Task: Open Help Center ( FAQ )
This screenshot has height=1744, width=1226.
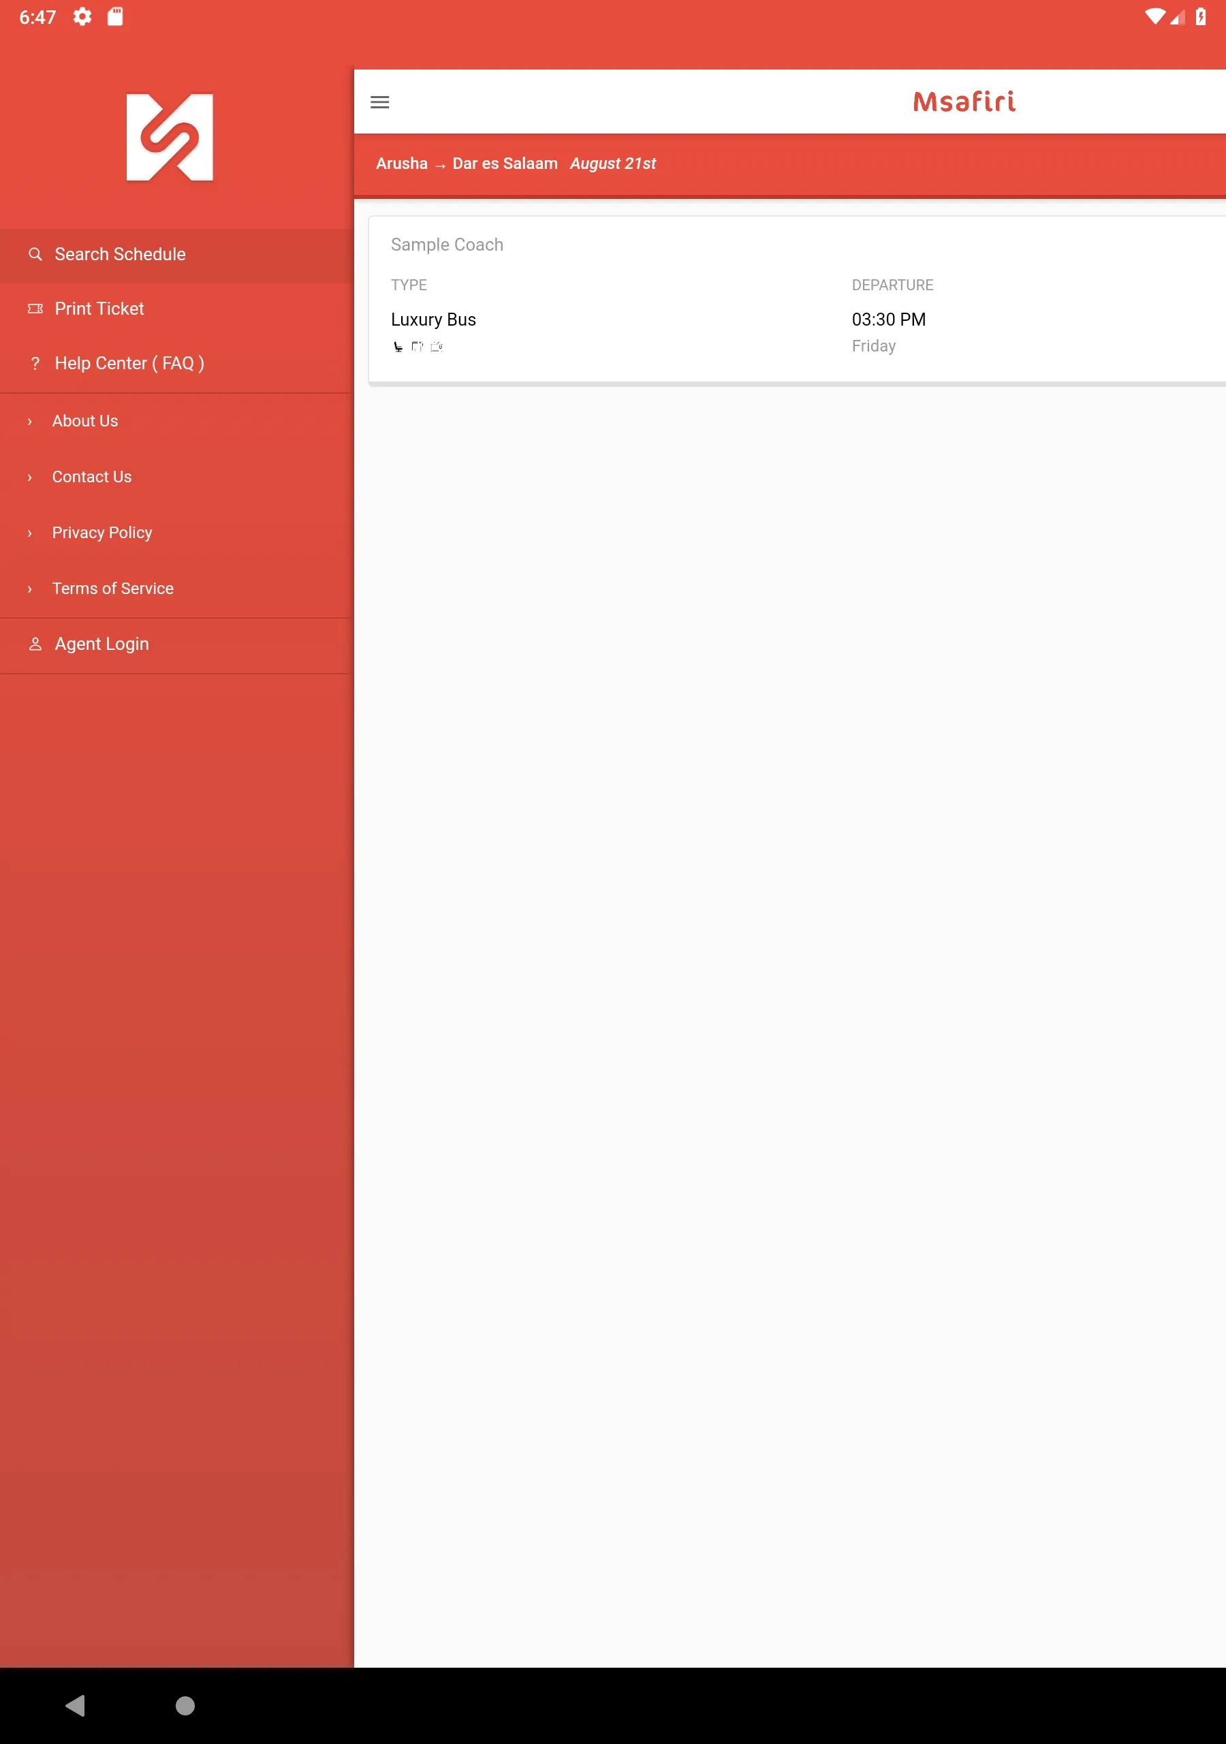Action: [x=176, y=363]
